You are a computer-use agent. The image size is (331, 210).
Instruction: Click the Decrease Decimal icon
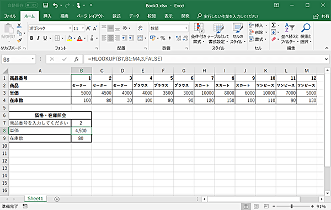pyautogui.click(x=185, y=38)
